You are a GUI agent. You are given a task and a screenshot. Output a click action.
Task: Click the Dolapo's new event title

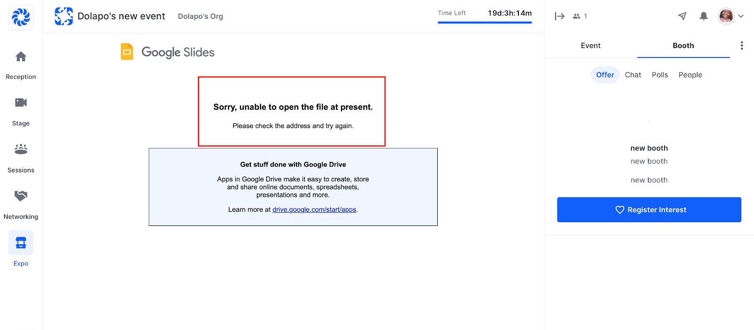point(121,16)
